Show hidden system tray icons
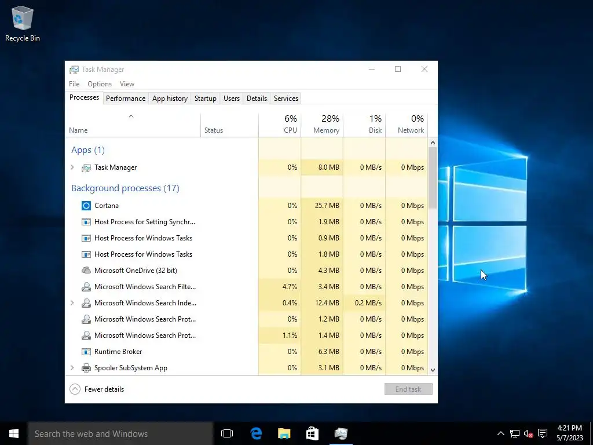Image resolution: width=593 pixels, height=445 pixels. point(500,433)
